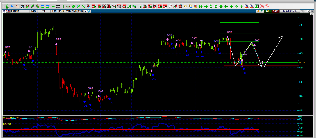Screen dimensions: 316x138
Task: Click the green refresh C icon
Action: [262, 11]
